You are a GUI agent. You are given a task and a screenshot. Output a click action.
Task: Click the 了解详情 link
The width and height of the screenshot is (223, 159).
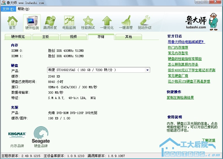[x=209, y=140]
